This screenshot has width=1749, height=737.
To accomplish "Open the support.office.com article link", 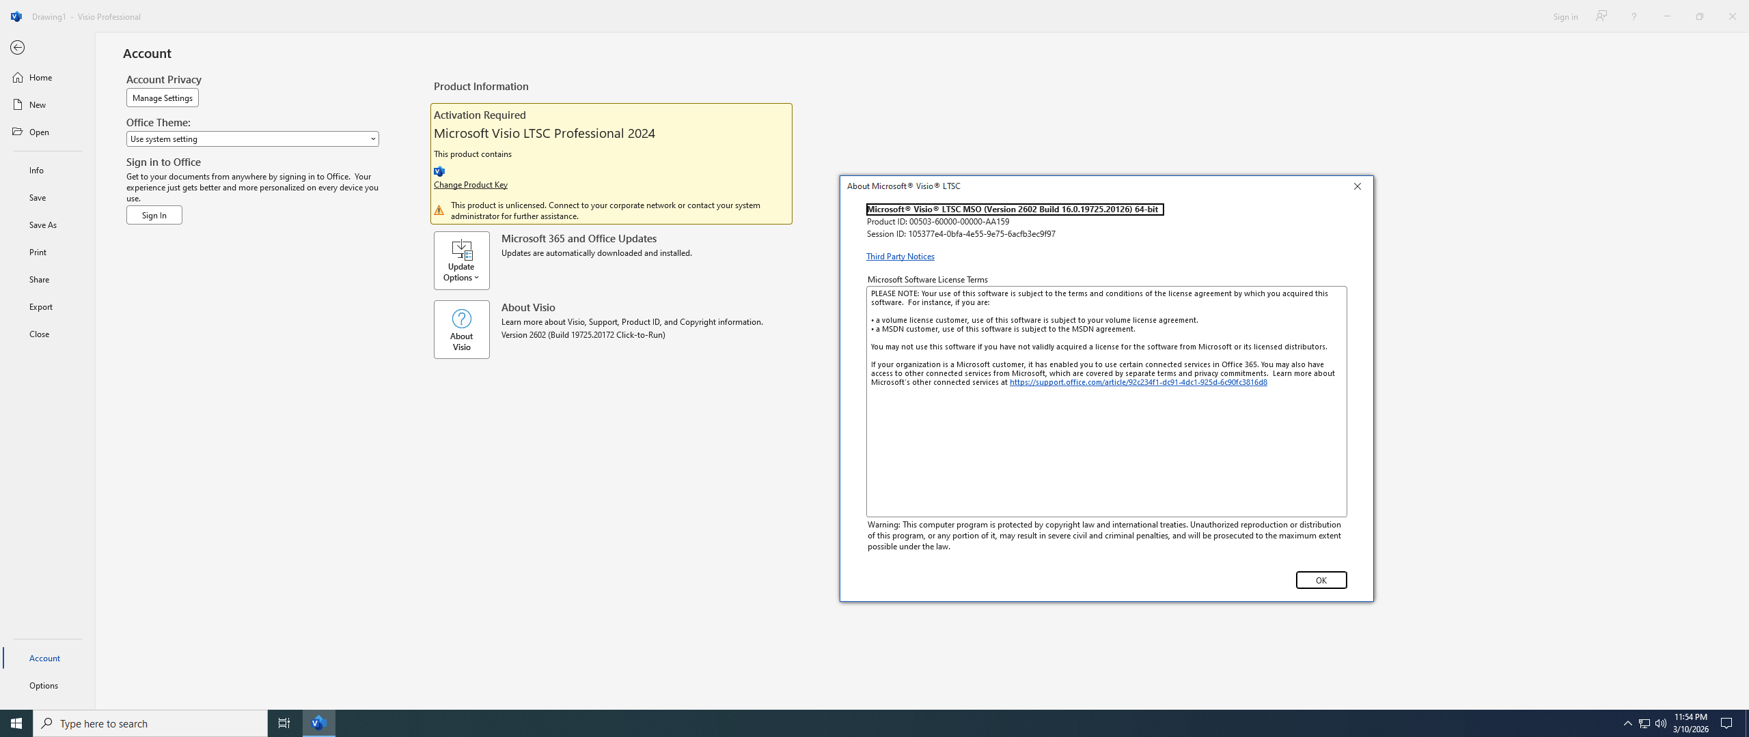I will click(x=1138, y=382).
